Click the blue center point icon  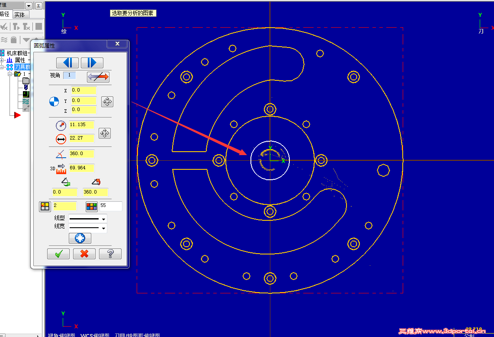coord(54,102)
